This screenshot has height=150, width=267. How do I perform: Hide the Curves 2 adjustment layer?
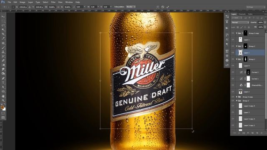coord(233,72)
